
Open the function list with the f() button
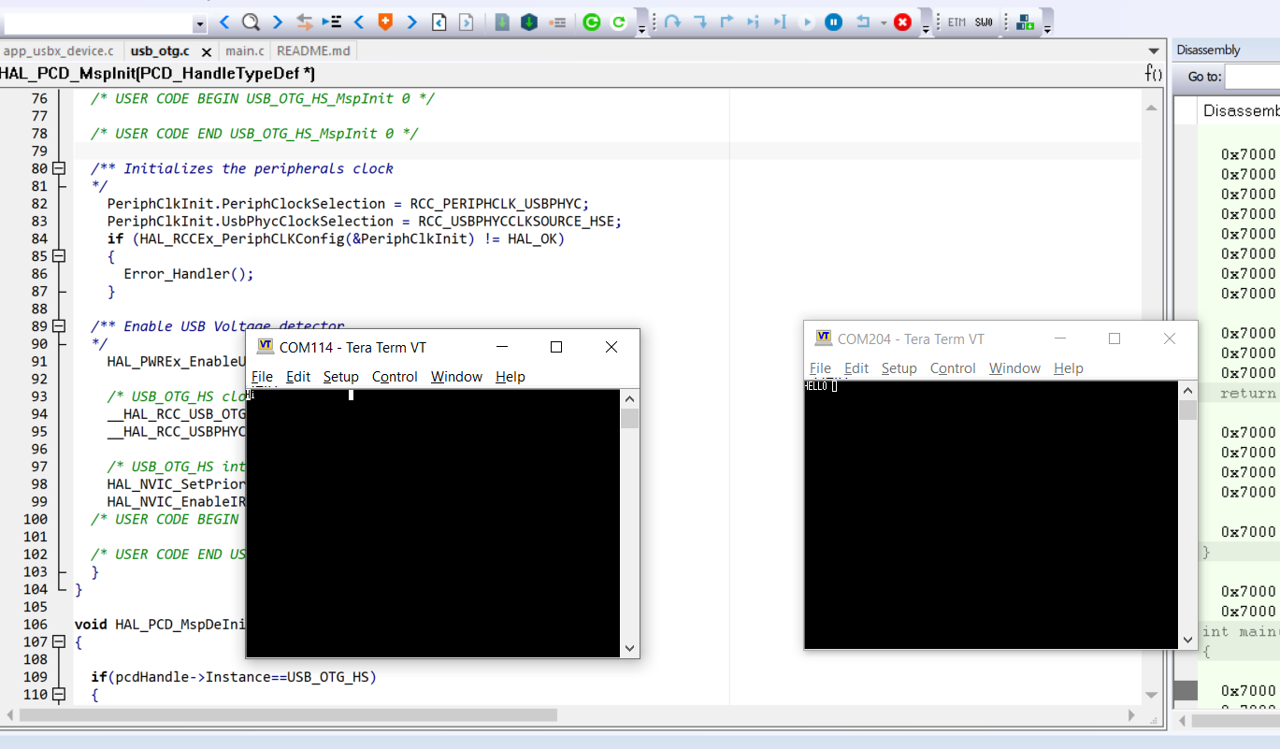click(x=1153, y=70)
